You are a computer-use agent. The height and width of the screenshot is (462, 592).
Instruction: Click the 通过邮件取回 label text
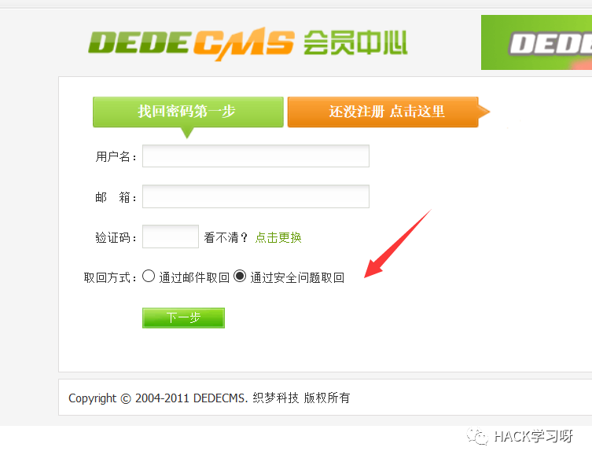click(x=194, y=278)
